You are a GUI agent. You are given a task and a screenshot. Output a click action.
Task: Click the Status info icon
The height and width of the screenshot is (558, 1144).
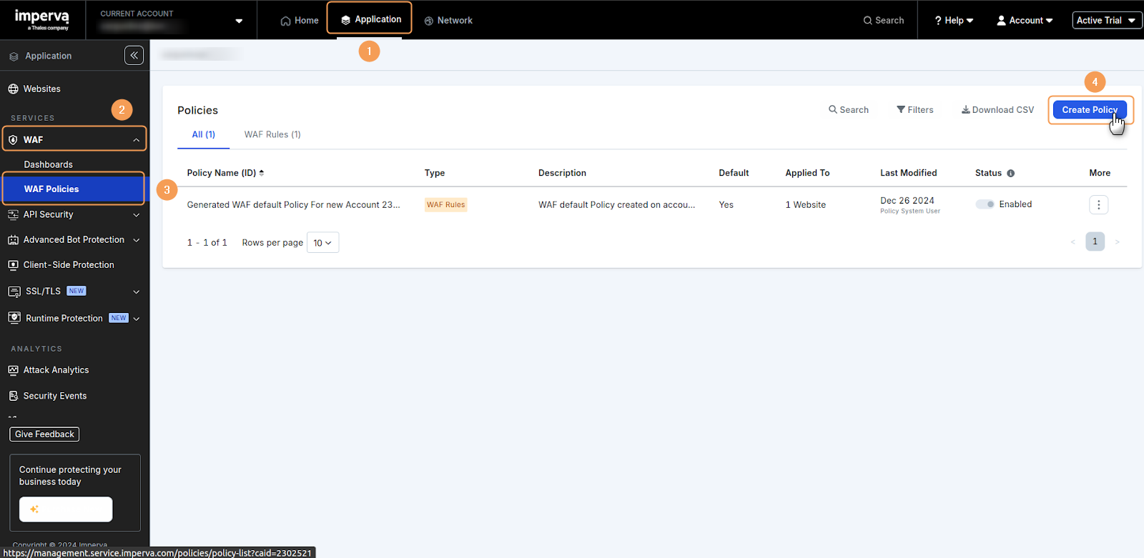[1010, 173]
